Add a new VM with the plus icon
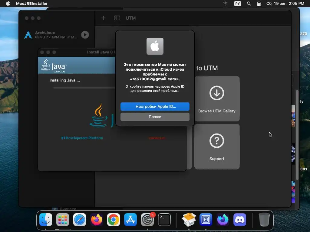This screenshot has height=232, width=310. [x=104, y=18]
